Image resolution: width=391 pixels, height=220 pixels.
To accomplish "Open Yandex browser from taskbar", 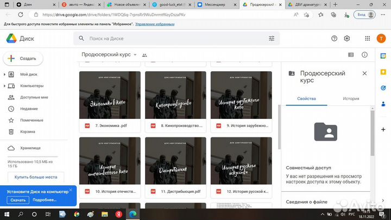I will (119, 214).
